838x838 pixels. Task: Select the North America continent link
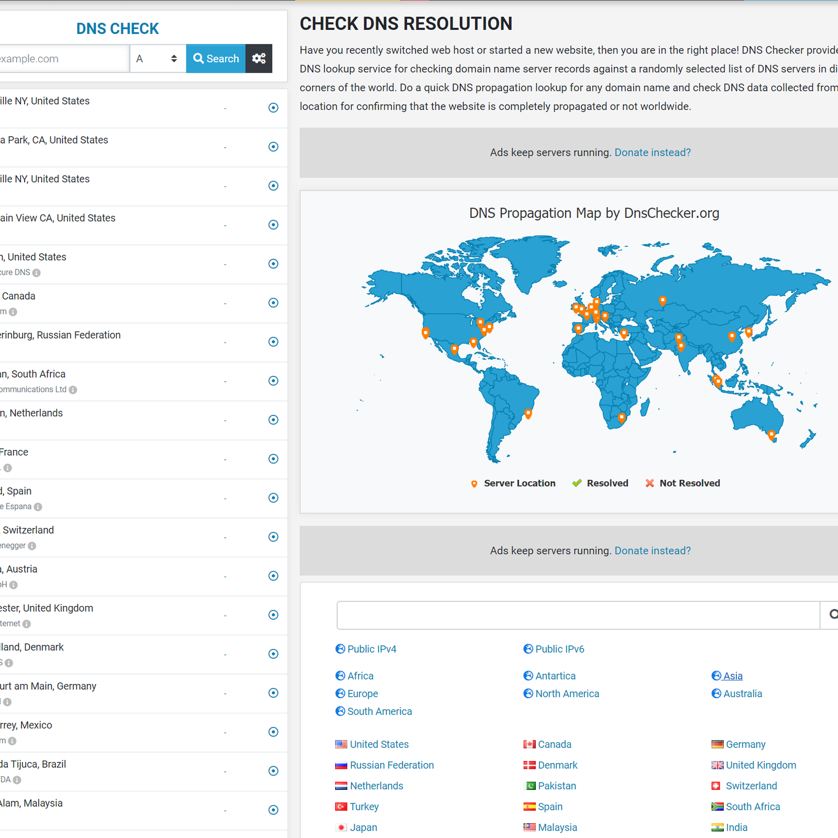coord(561,693)
